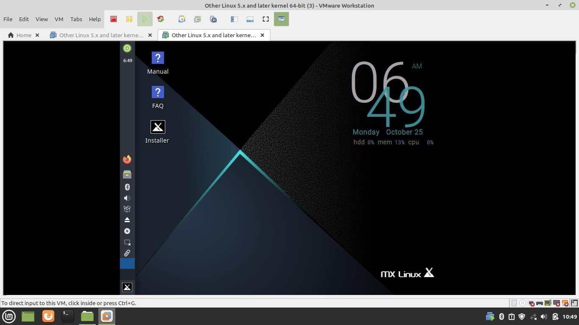
Task: Close the Home tab
Action: 37,35
